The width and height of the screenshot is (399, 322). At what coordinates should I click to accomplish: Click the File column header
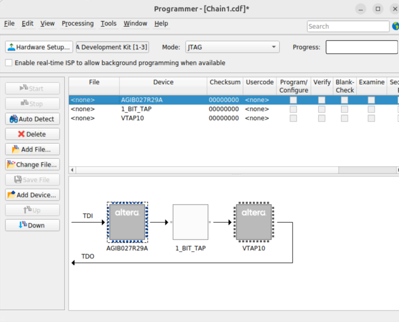point(94,86)
